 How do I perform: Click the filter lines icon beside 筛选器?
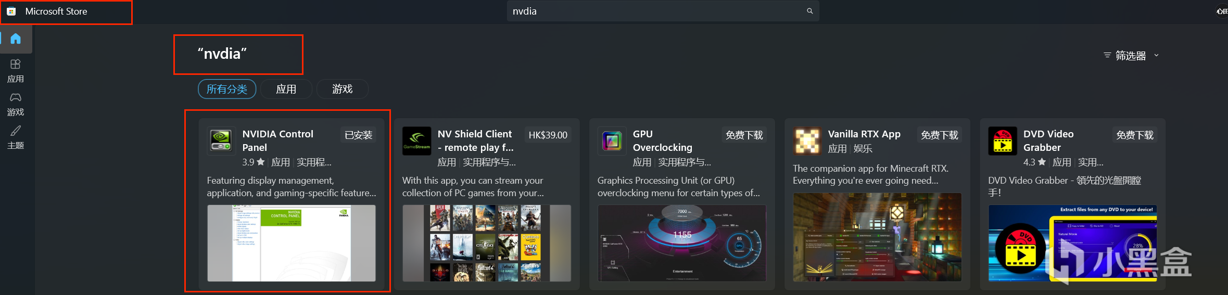pos(1107,55)
